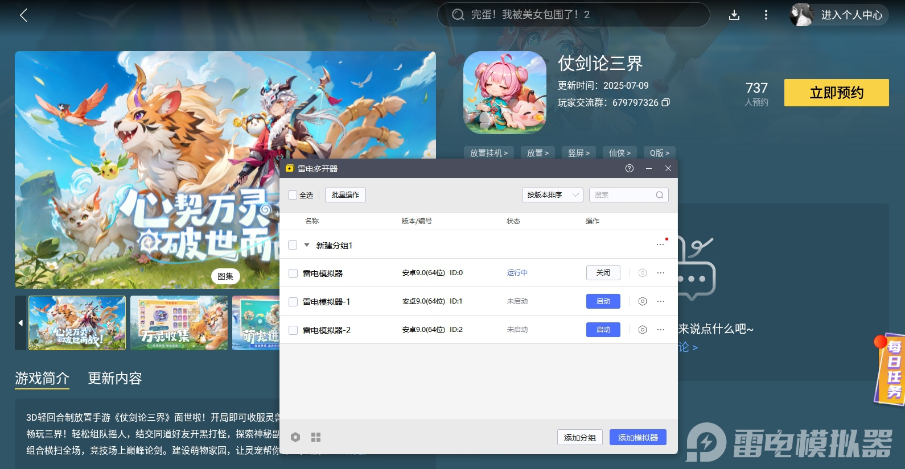Screen dimensions: 905x469
Task: Open the 仙侠 tag
Action: [x=620, y=153]
